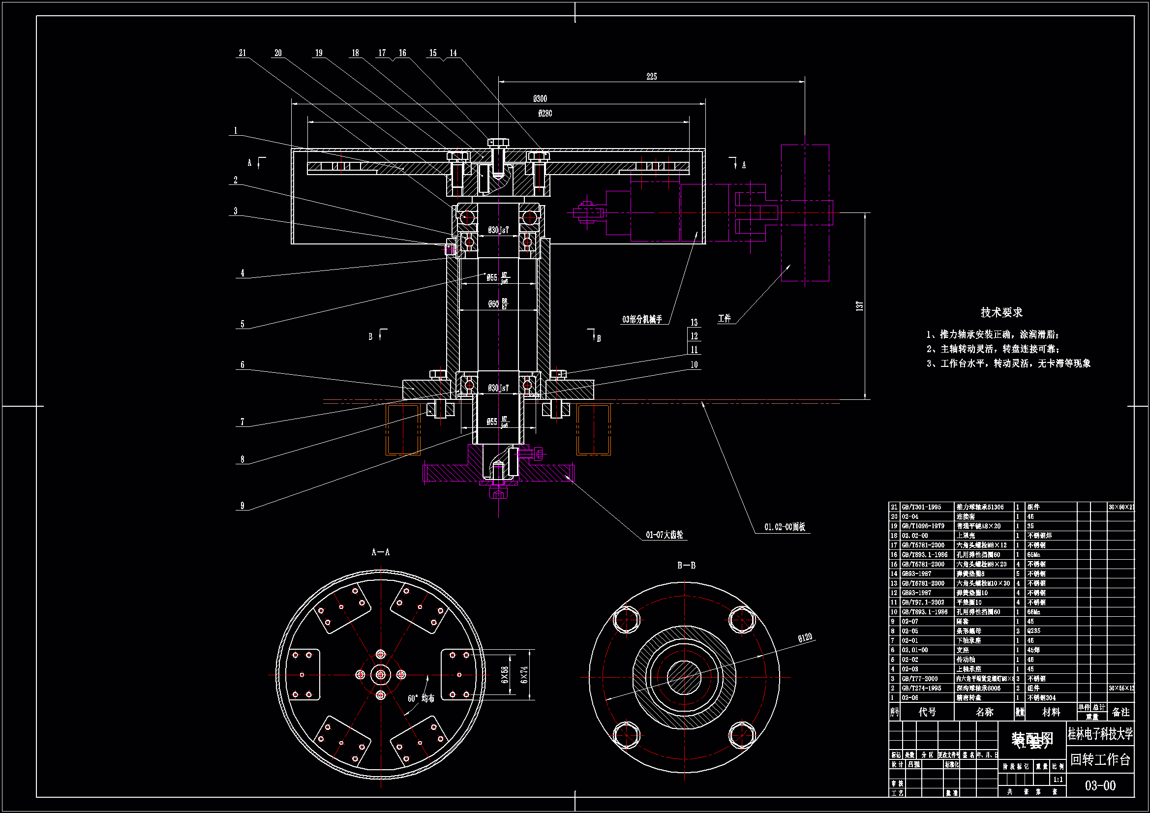
Task: Select the Ø120 dimension in B-B view
Action: (805, 638)
